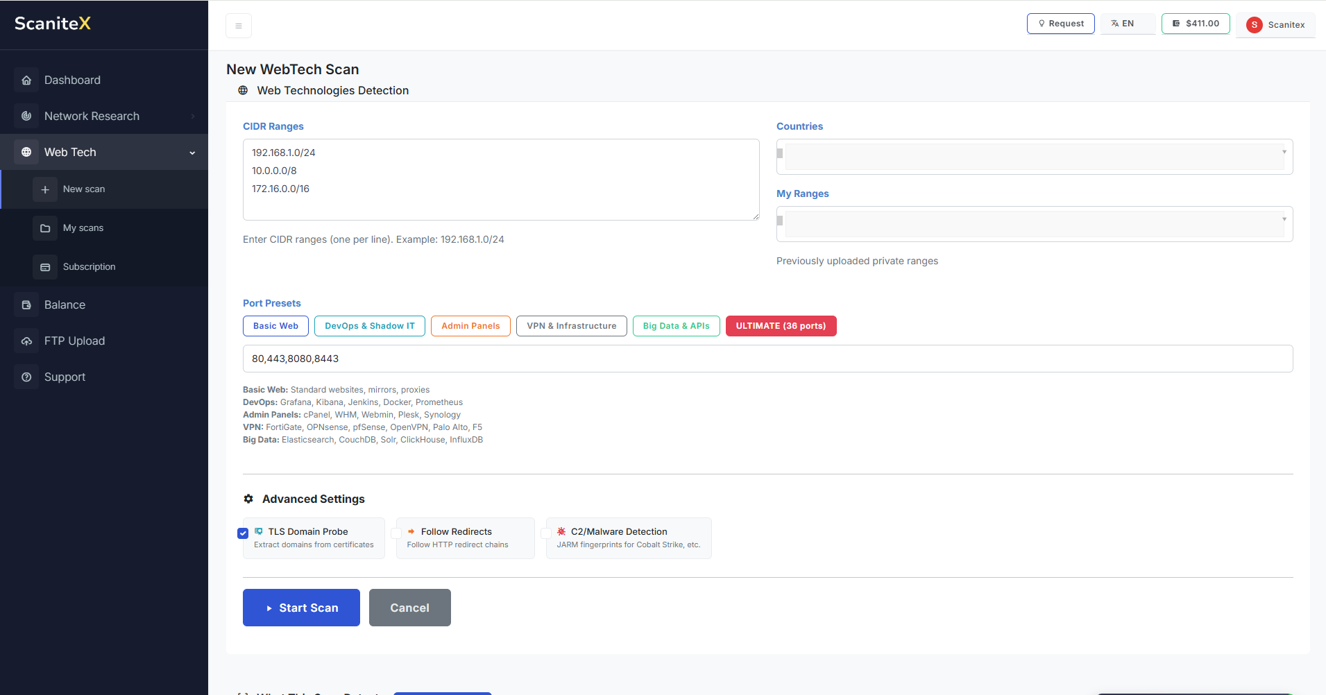Open the Scanitex account avatar
This screenshot has height=695, width=1326.
1253,24
